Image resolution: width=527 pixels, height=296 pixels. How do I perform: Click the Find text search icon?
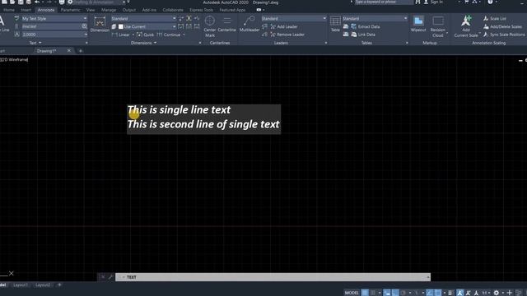point(84,26)
